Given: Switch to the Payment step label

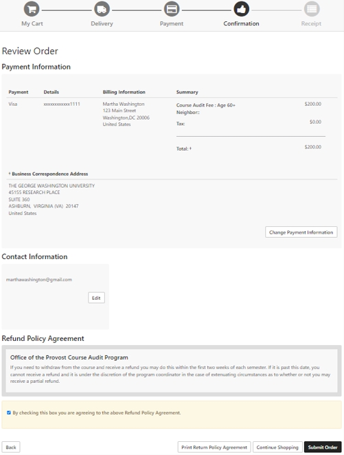Looking at the screenshot, I should tap(172, 24).
